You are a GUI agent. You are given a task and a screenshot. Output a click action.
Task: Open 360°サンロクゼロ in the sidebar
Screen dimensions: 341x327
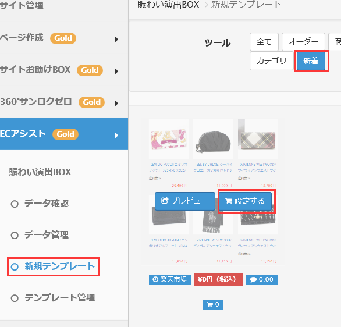[36, 102]
